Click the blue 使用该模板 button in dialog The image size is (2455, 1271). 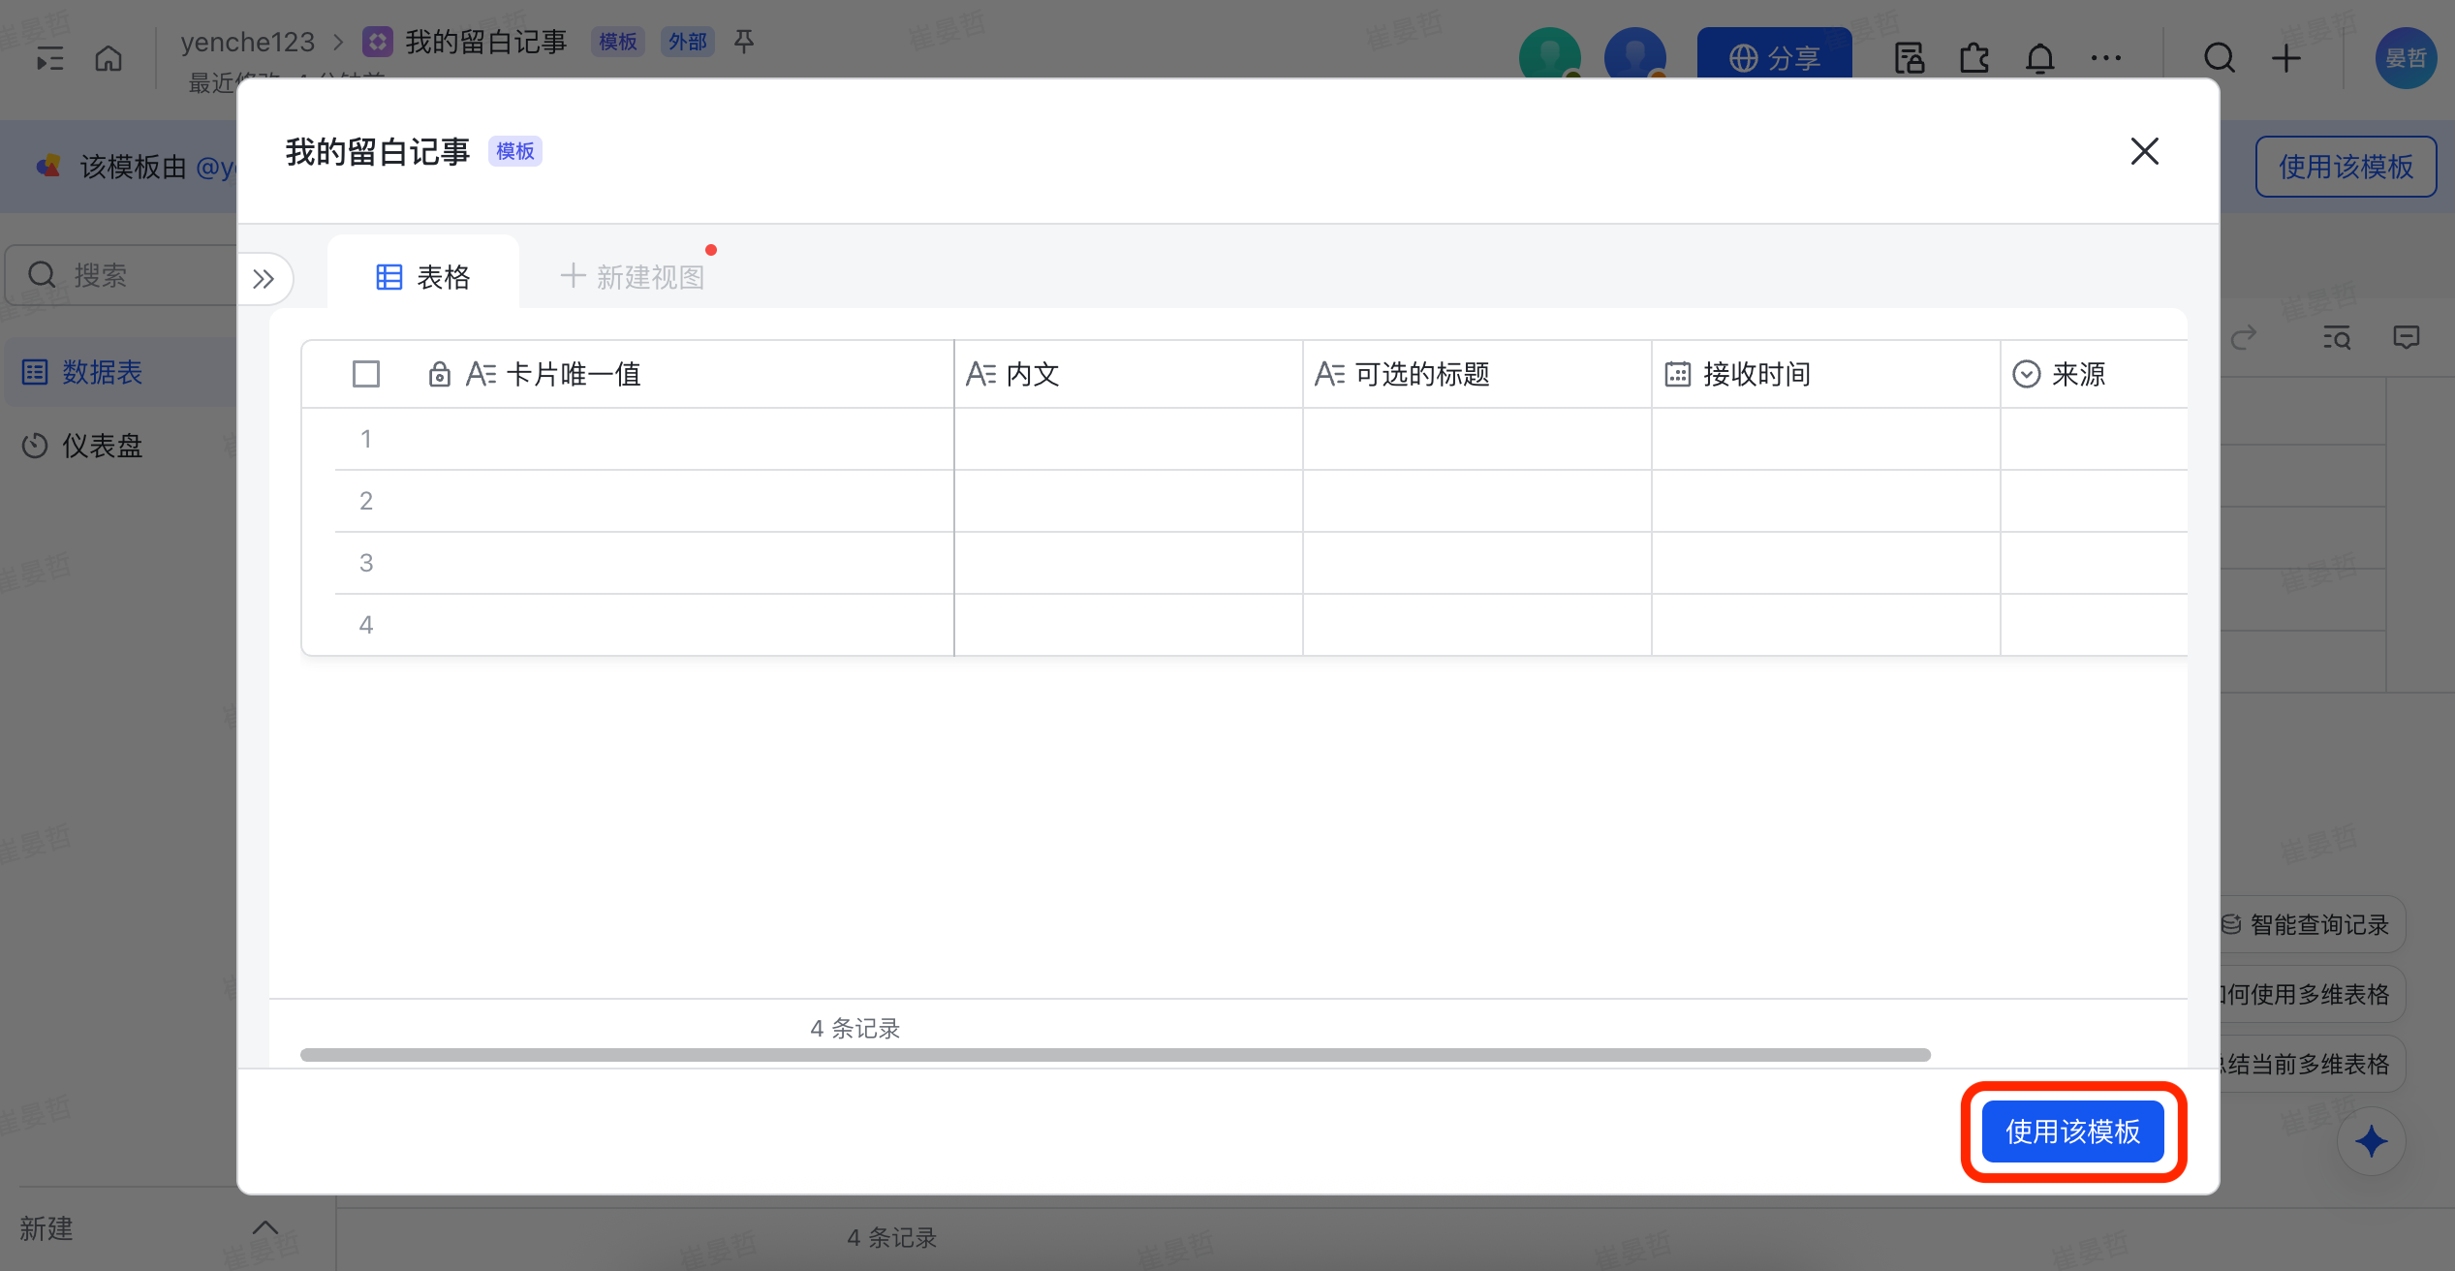point(2072,1131)
